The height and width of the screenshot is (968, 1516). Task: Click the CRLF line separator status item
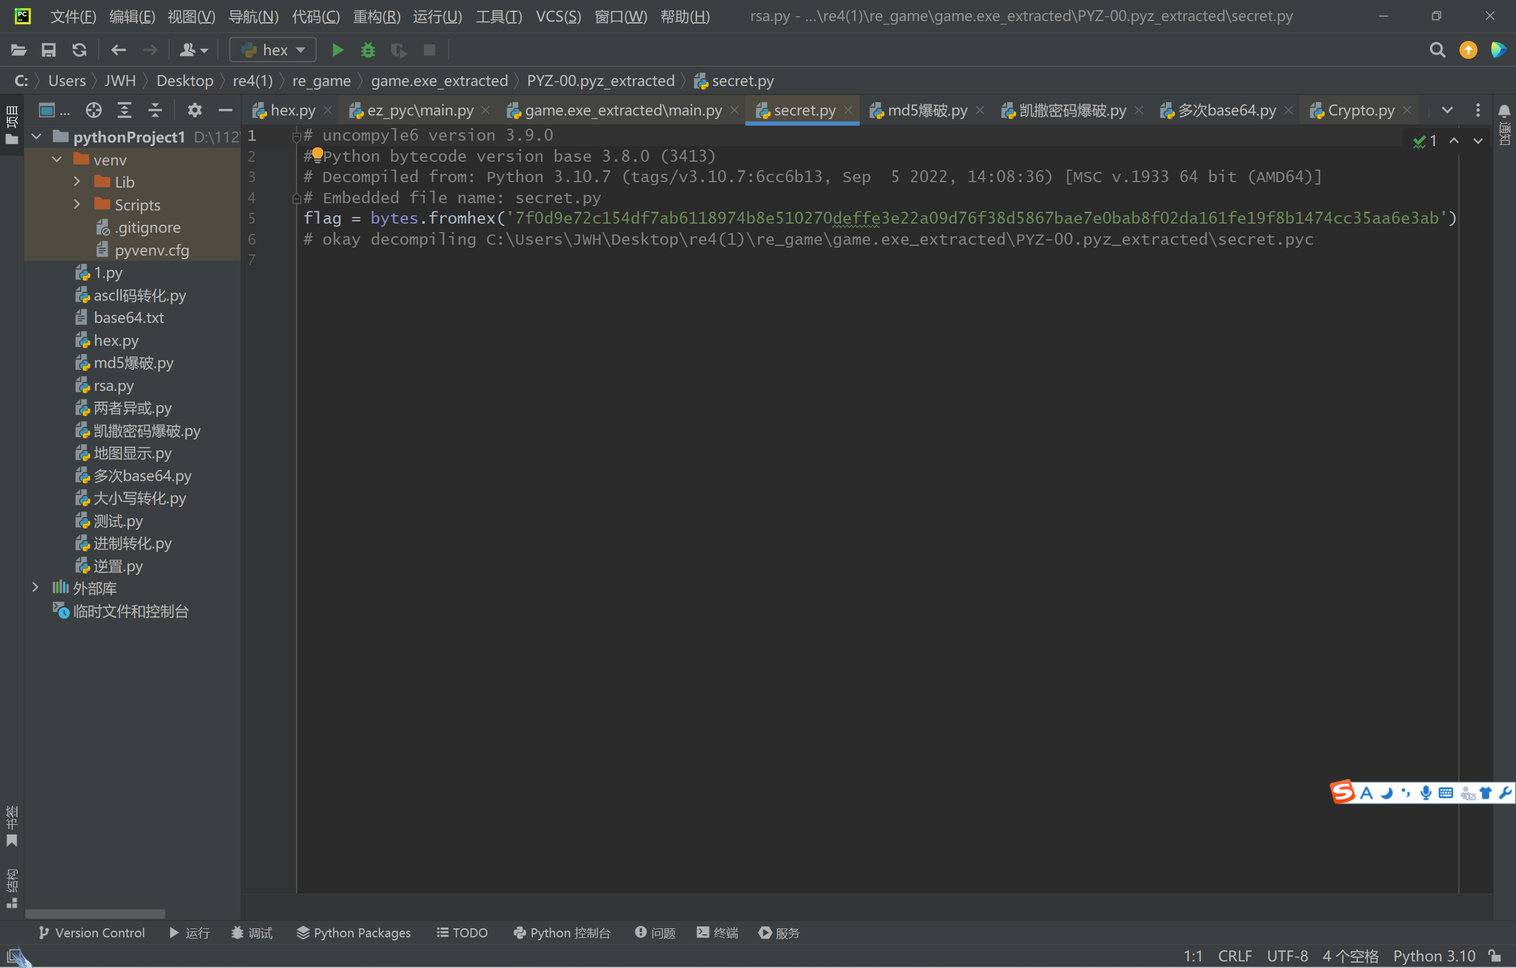click(1234, 955)
